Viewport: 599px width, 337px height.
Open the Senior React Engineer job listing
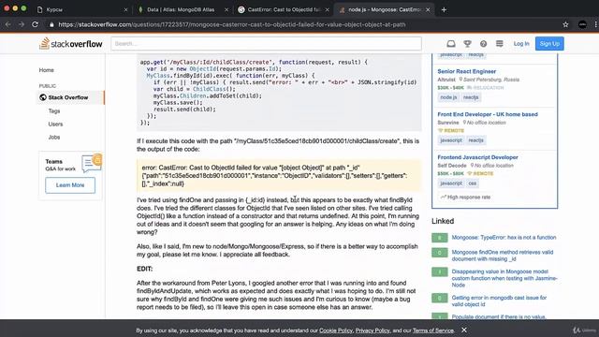(466, 71)
